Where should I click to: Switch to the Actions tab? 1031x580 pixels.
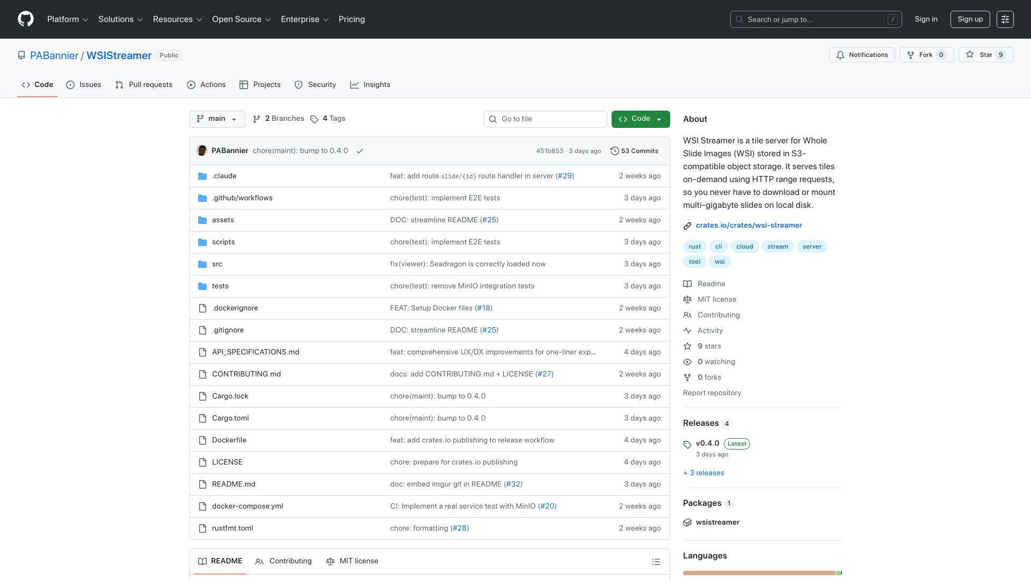[206, 85]
